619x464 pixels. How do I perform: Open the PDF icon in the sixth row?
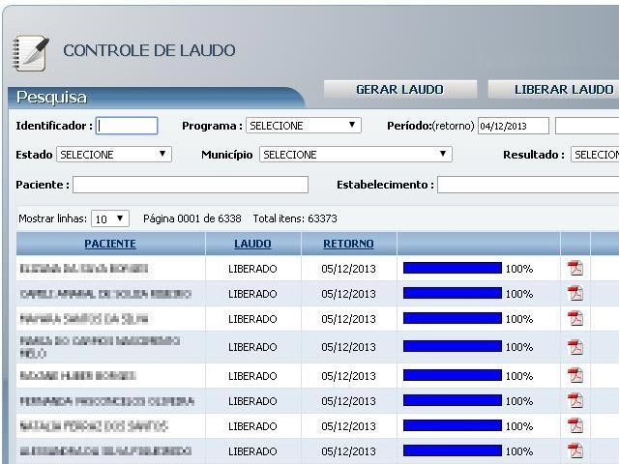click(575, 400)
